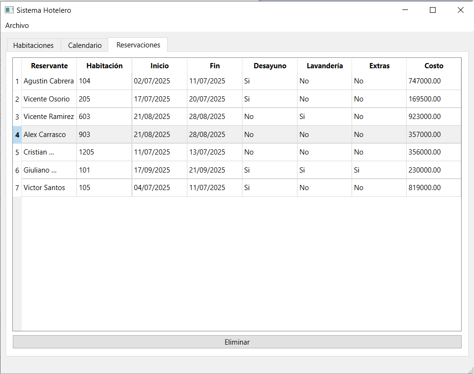This screenshot has height=374, width=474.
Task: Select row header number 3
Action: 17,117
